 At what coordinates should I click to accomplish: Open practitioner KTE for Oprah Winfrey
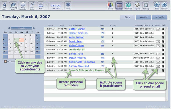(x=103, y=58)
